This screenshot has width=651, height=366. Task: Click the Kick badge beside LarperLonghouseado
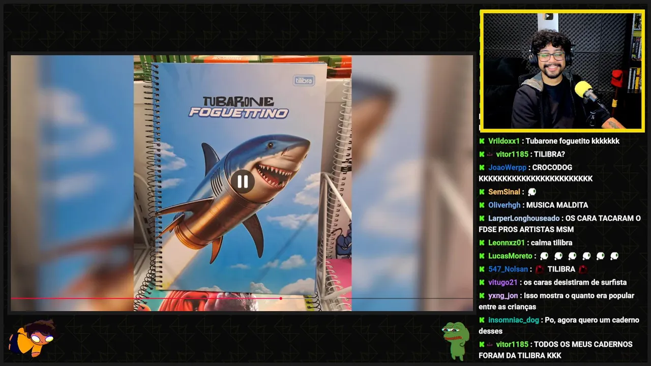pyautogui.click(x=482, y=219)
